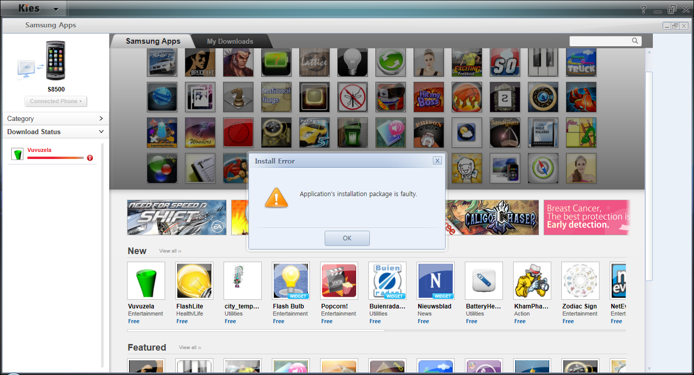Open the National flags app icon
This screenshot has height=375, width=694.
click(x=276, y=97)
